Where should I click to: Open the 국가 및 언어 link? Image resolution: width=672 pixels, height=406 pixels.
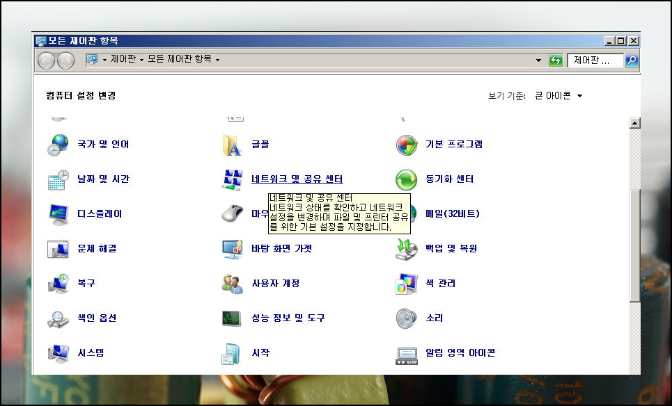point(103,145)
